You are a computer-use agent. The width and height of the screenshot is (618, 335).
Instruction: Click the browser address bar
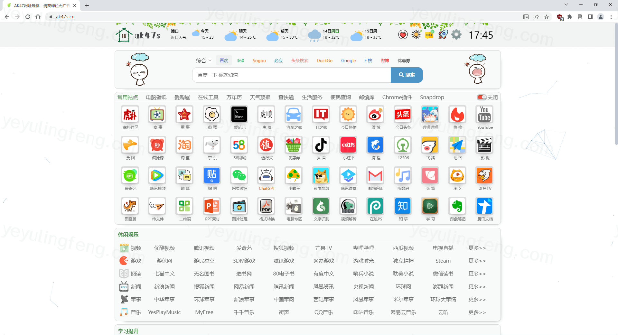(283, 17)
